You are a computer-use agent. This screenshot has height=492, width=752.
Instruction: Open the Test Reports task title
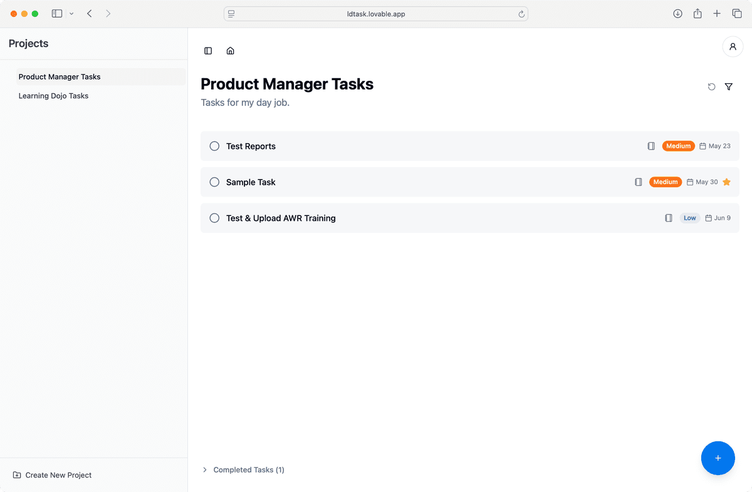coord(251,146)
